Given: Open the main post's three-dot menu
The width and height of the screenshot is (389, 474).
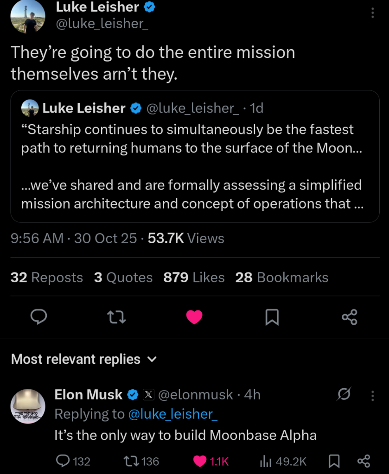Looking at the screenshot, I should pyautogui.click(x=372, y=13).
